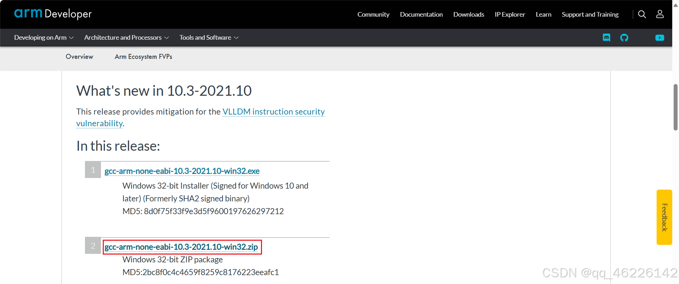Open the Documentation menu item

click(x=421, y=15)
